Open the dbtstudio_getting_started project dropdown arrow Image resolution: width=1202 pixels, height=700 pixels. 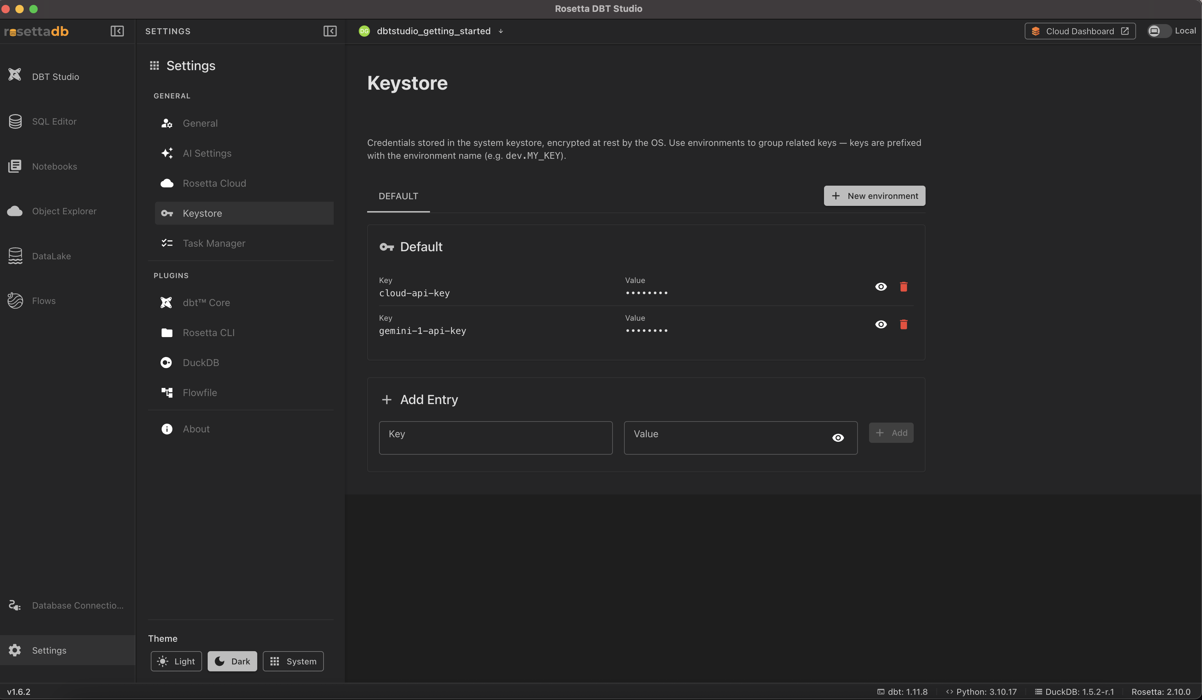pos(501,31)
